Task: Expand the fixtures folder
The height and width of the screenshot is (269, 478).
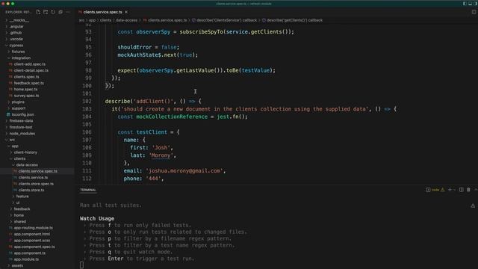Action: point(18,52)
